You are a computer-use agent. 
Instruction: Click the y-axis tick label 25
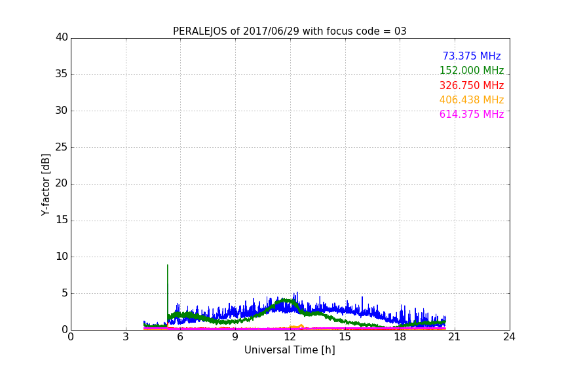coord(62,147)
